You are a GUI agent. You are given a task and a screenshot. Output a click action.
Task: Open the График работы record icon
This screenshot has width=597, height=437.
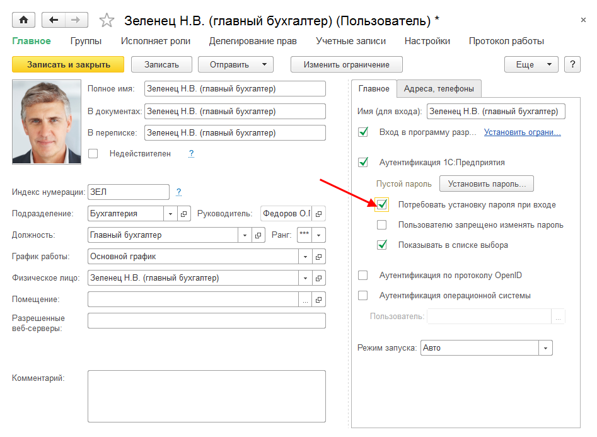point(319,257)
